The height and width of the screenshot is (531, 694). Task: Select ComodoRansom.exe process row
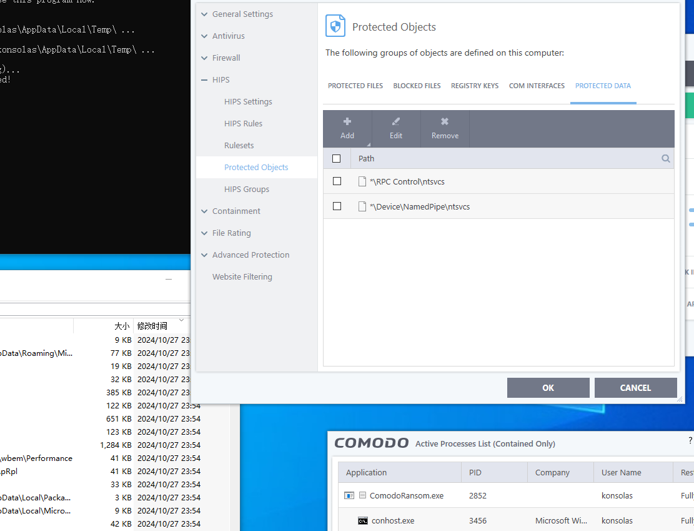[x=516, y=495]
